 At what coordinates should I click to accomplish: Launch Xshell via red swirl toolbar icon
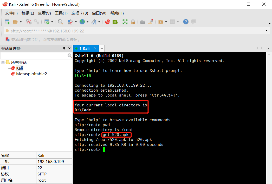point(107,22)
